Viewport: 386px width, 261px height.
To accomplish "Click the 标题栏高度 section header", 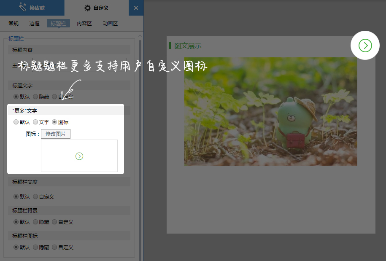I will [69, 182].
